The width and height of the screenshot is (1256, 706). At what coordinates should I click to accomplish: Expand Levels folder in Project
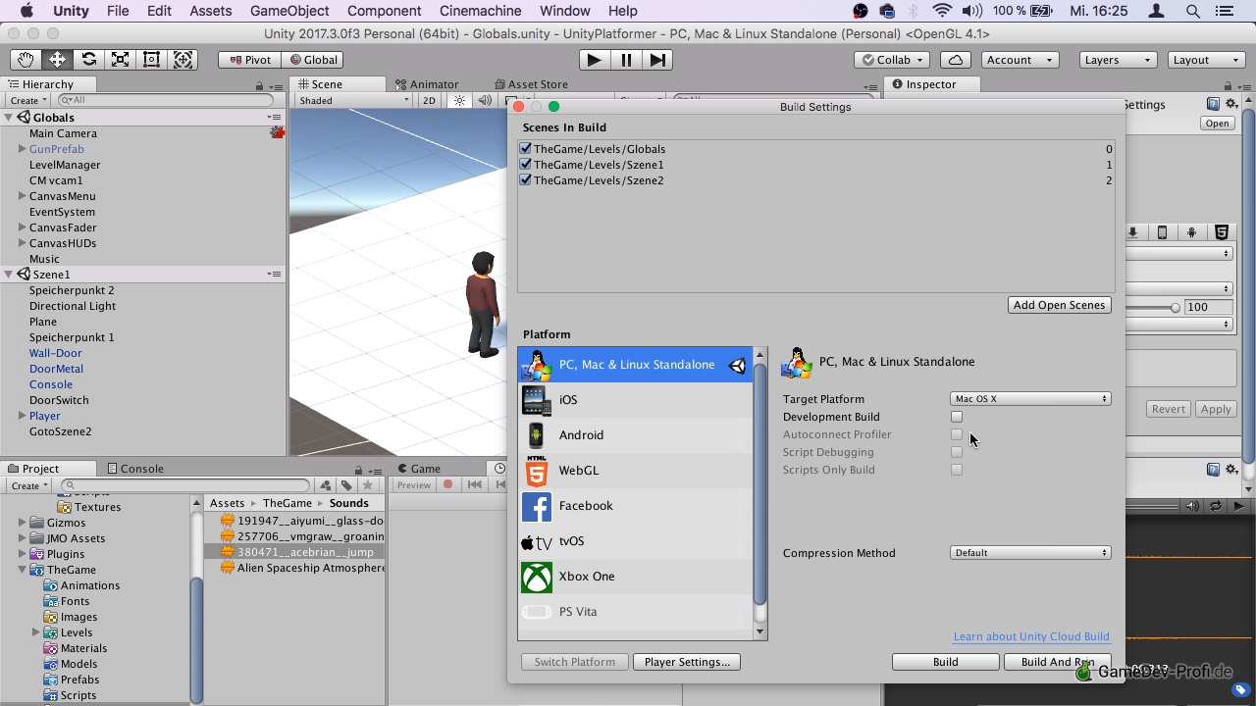tap(36, 632)
